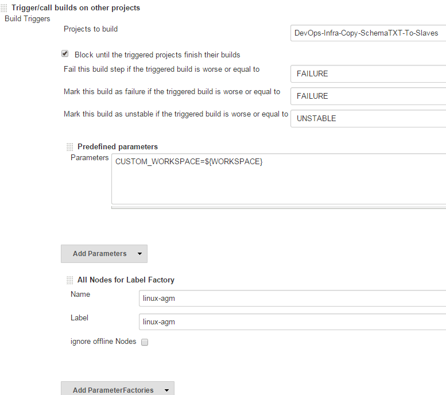Click the Predefined parameters section title
446x395 pixels.
(118, 147)
